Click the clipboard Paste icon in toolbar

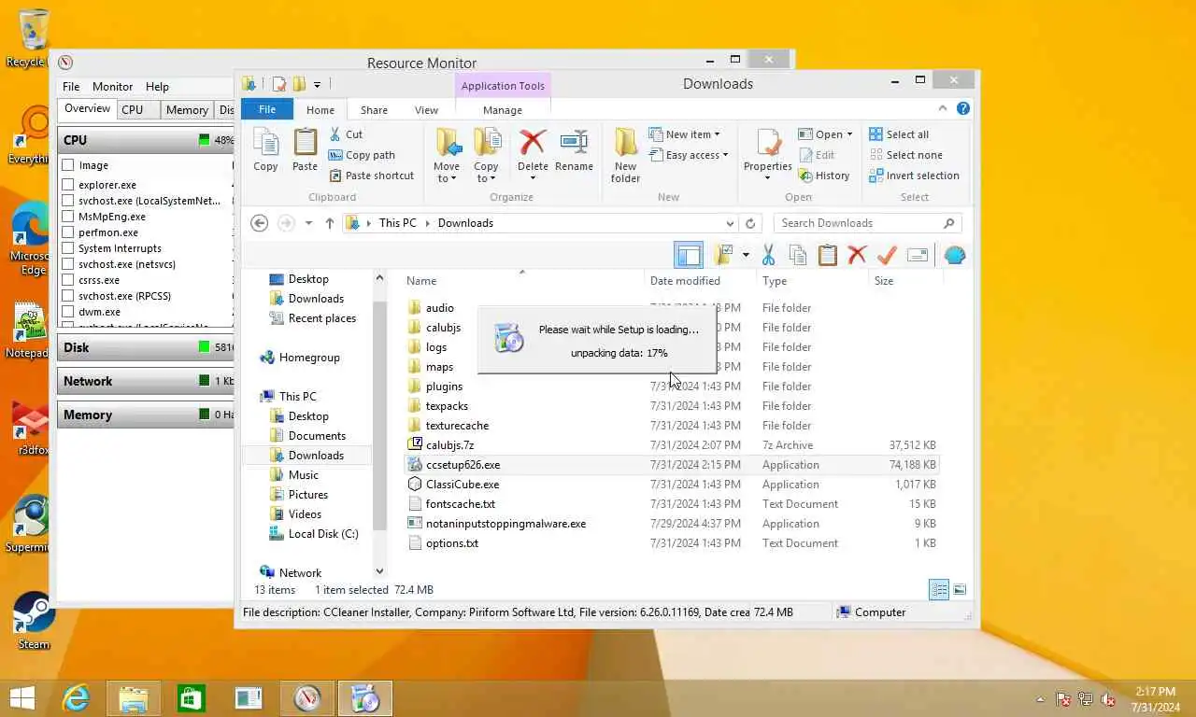click(827, 255)
